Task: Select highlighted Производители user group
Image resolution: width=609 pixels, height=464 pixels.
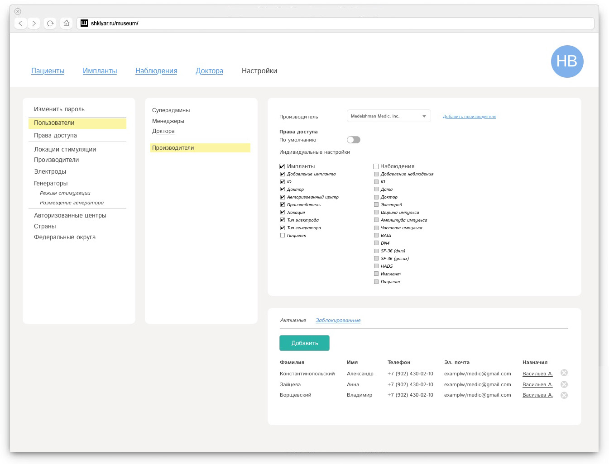Action: (x=200, y=148)
